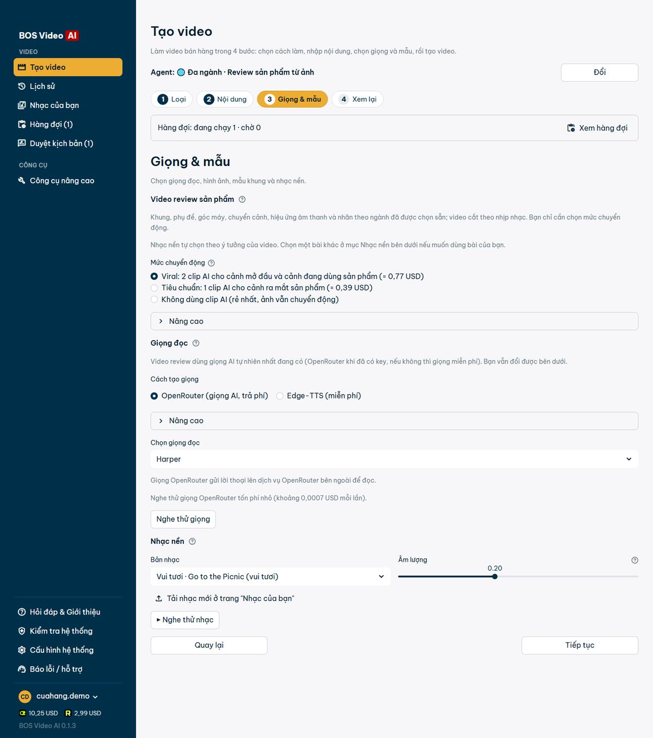The image size is (653, 738).
Task: Expand Nâng cao under Mức chuyển động
Action: coord(394,321)
